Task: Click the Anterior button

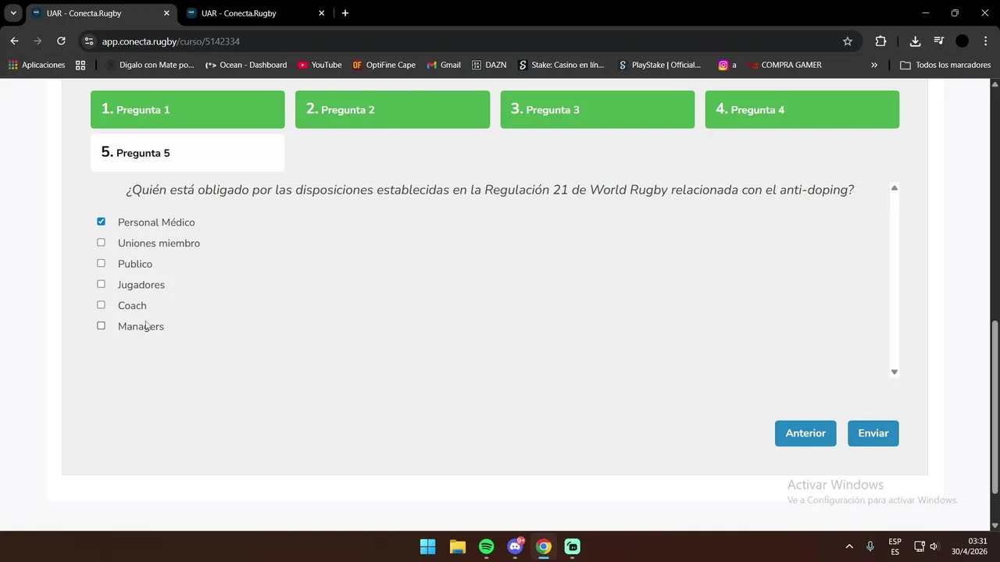Action: coord(805,433)
